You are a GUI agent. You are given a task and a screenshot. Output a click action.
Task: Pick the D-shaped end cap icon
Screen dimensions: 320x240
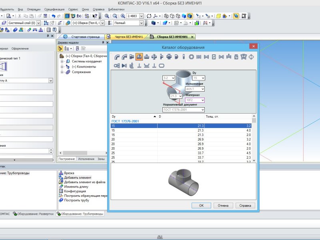[176, 57]
